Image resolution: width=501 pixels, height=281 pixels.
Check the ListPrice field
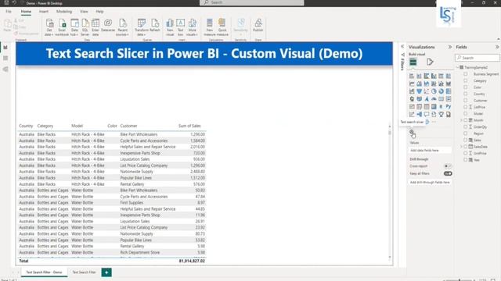click(466, 107)
